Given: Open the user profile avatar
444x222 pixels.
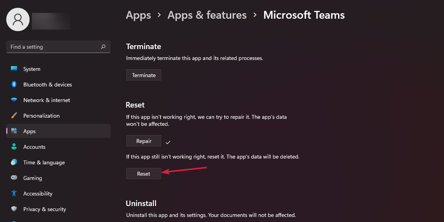Looking at the screenshot, I should [18, 19].
